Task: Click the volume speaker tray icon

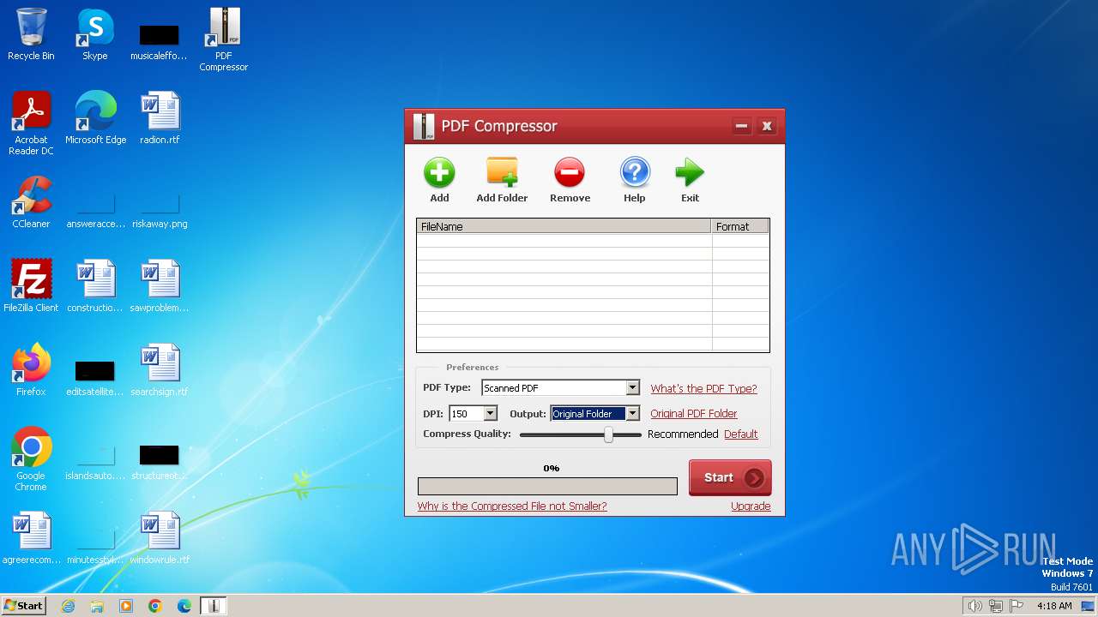Action: coord(974,606)
